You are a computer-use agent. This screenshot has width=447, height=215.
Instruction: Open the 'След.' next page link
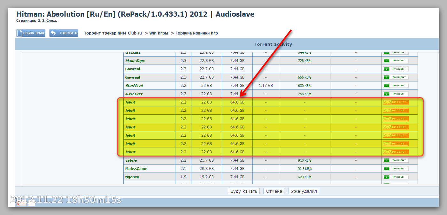51,21
